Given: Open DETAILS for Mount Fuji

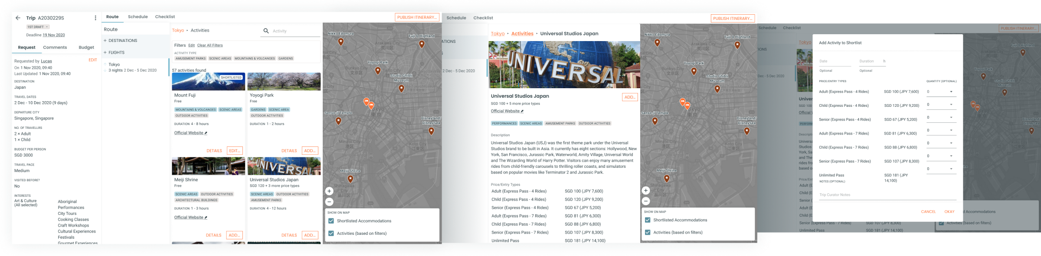Looking at the screenshot, I should (214, 151).
